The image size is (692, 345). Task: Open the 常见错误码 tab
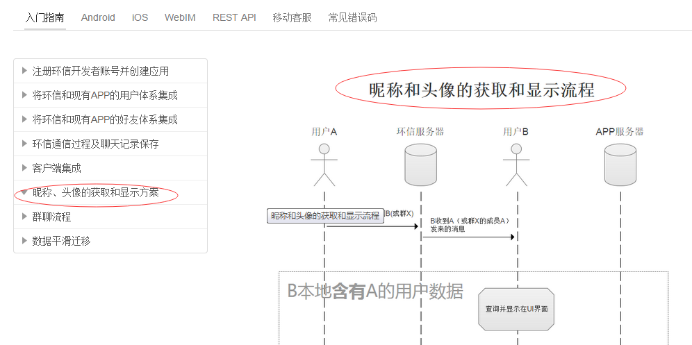point(352,17)
